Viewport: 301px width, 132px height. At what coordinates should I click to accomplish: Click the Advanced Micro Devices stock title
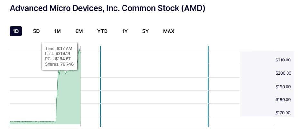[107, 8]
